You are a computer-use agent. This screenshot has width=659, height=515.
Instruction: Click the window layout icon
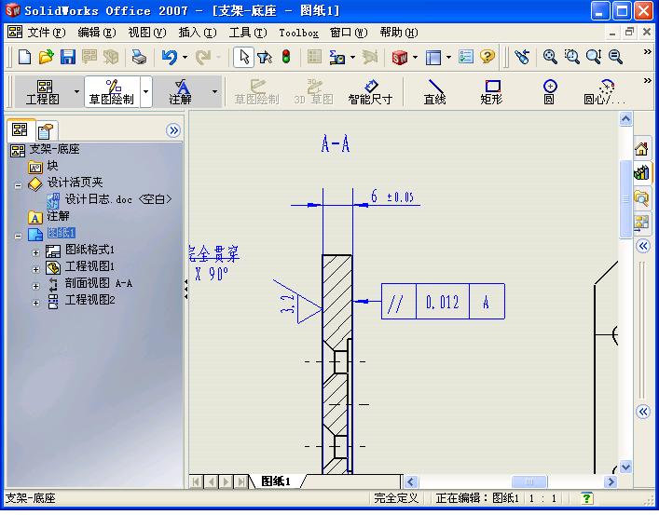click(x=433, y=57)
